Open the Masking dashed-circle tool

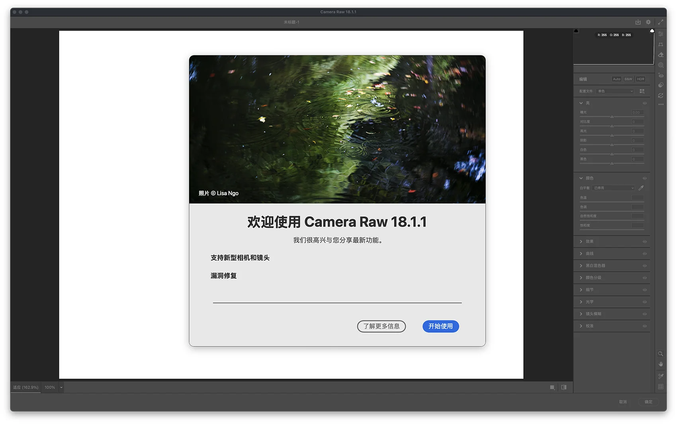[x=661, y=65]
